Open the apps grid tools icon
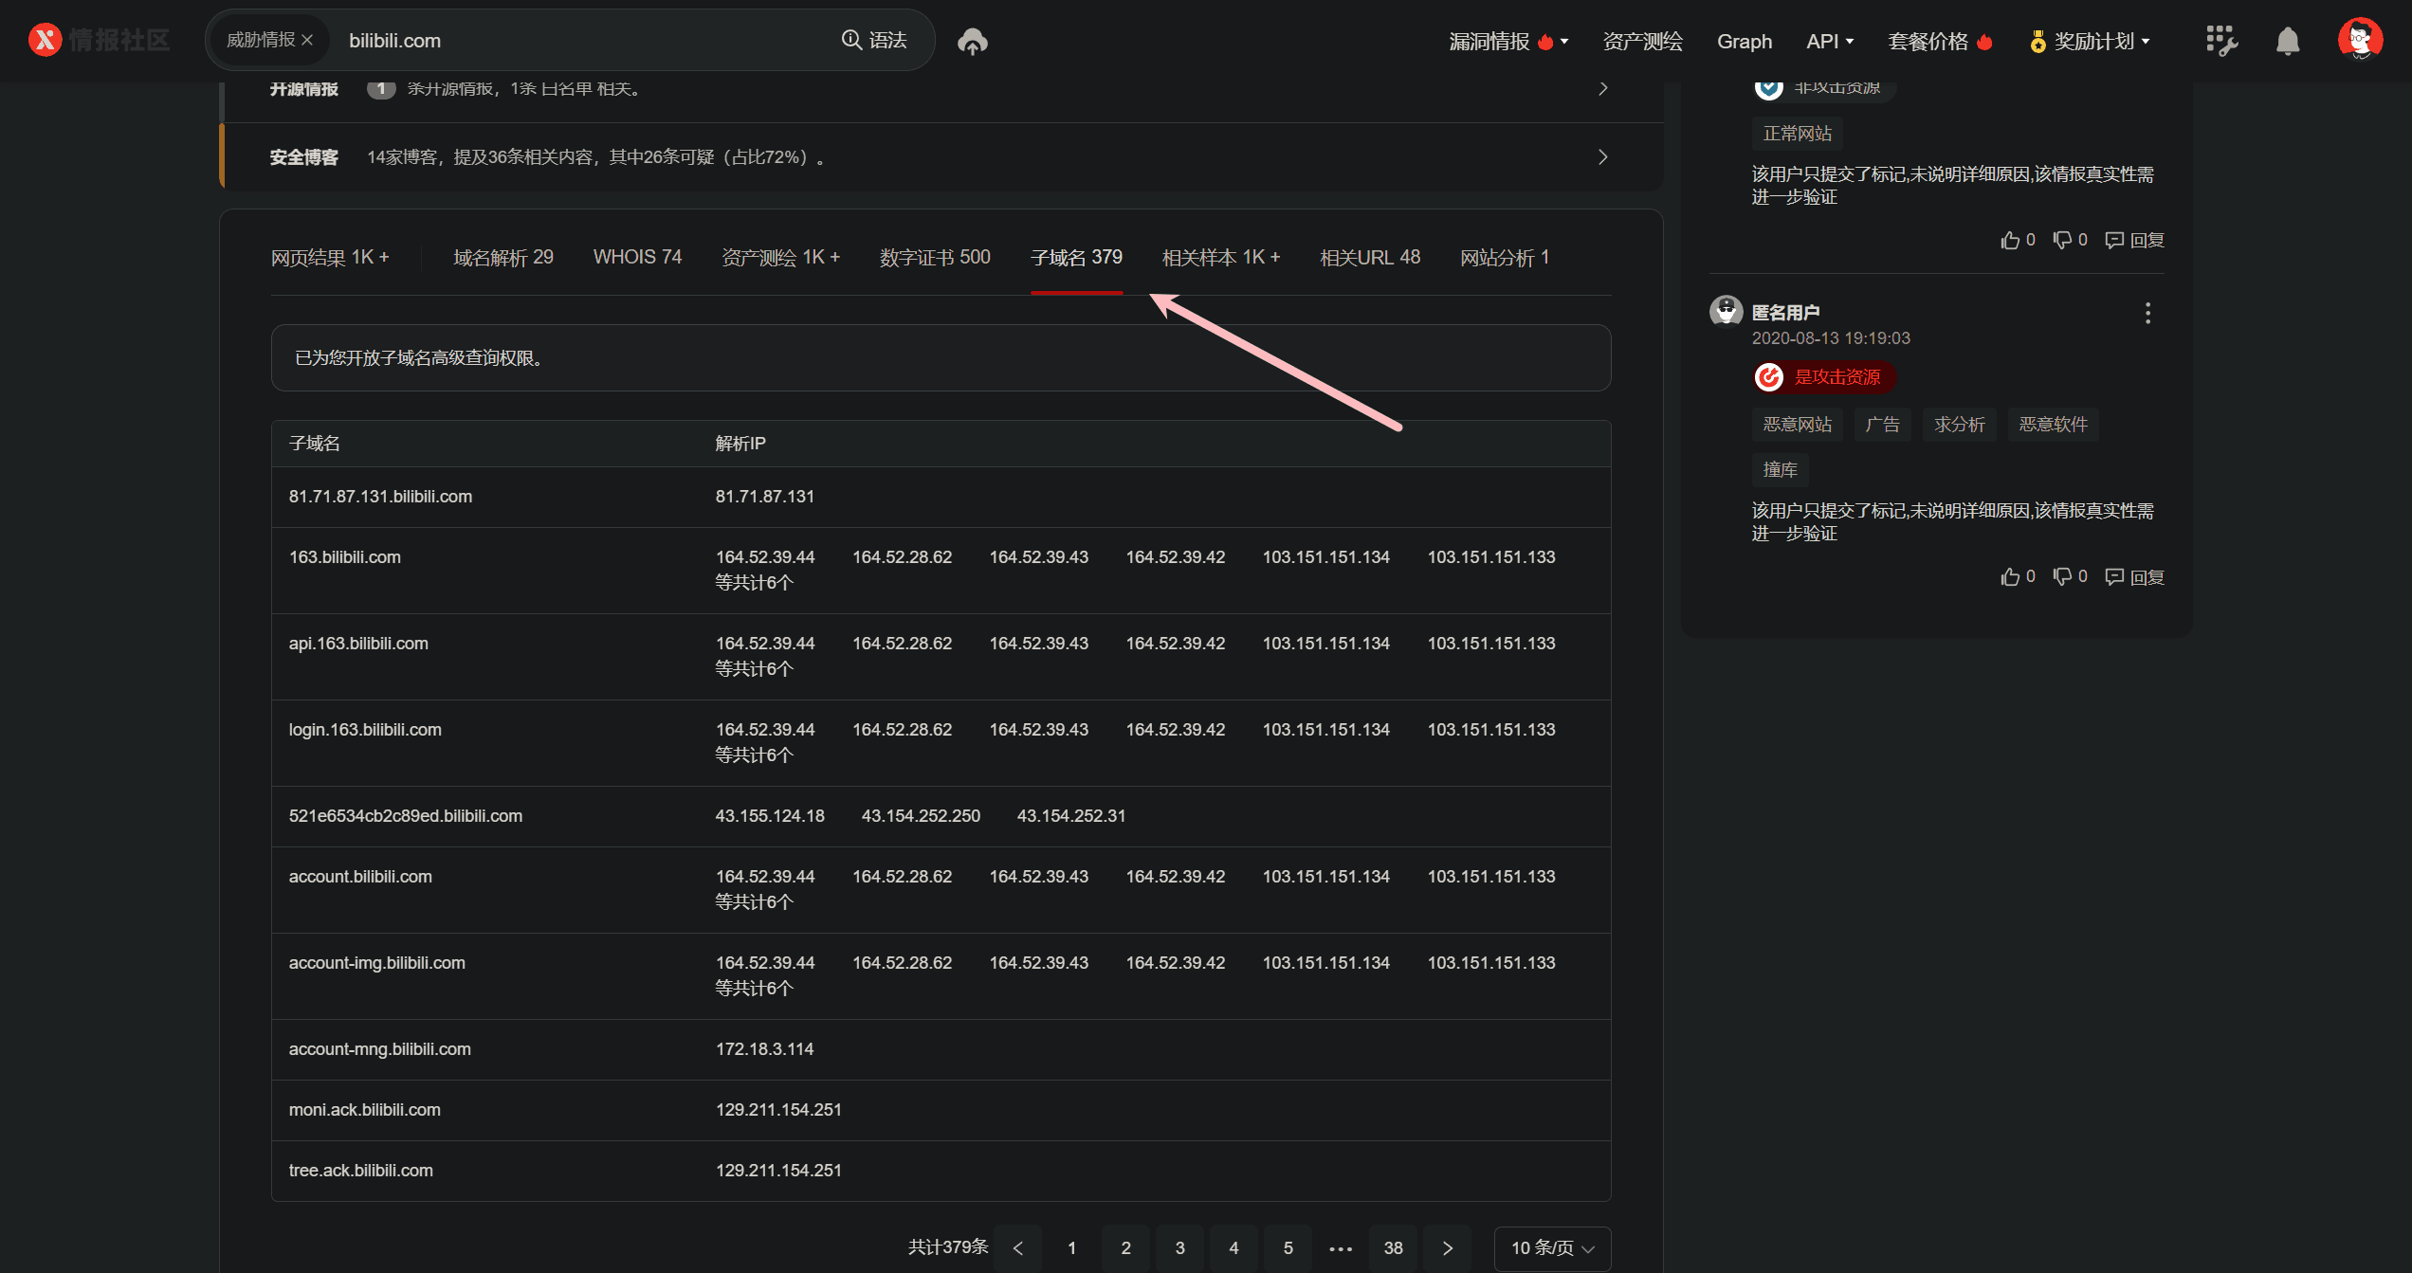Screen dimensions: 2412x1273 point(2220,41)
